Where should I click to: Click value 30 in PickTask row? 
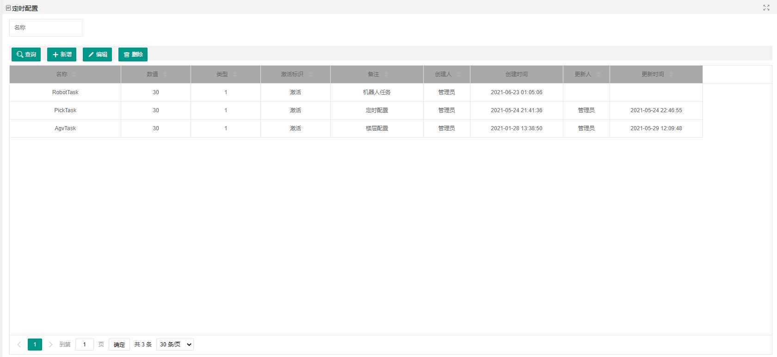156,110
